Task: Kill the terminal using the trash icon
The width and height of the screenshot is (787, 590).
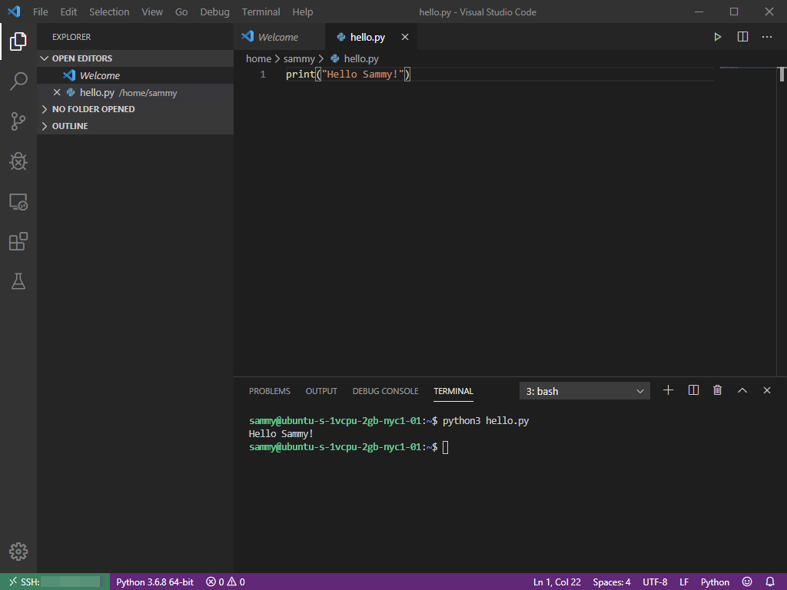Action: pos(717,390)
